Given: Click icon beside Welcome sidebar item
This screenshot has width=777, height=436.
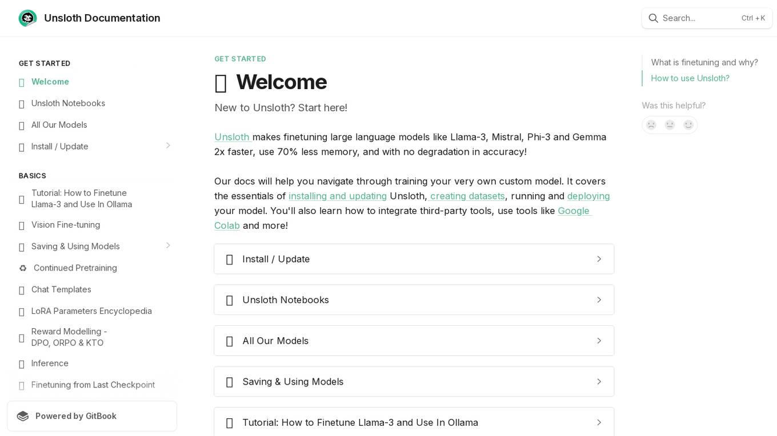Looking at the screenshot, I should pos(22,82).
